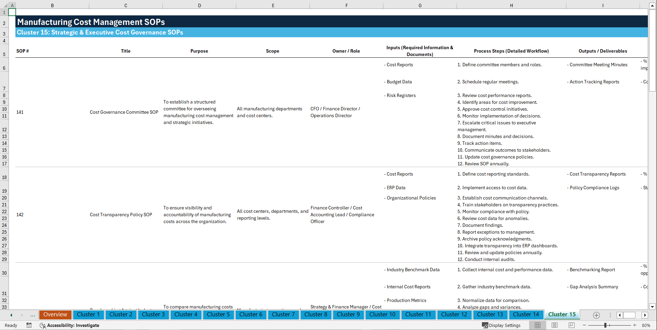Open the hidden sheet list ellipsis
657x330 pixels.
point(32,315)
